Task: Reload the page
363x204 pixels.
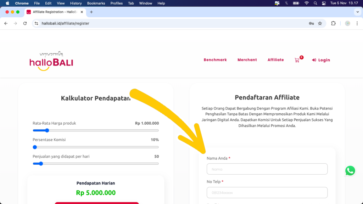Action: (x=25, y=23)
